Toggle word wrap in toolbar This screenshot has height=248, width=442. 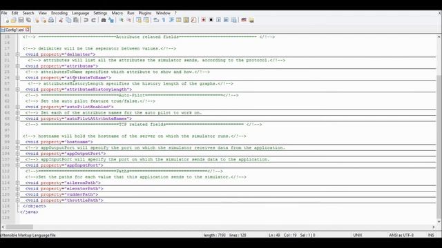156,20
